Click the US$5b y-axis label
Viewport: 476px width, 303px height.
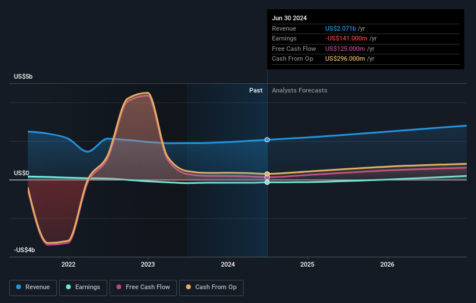click(23, 76)
